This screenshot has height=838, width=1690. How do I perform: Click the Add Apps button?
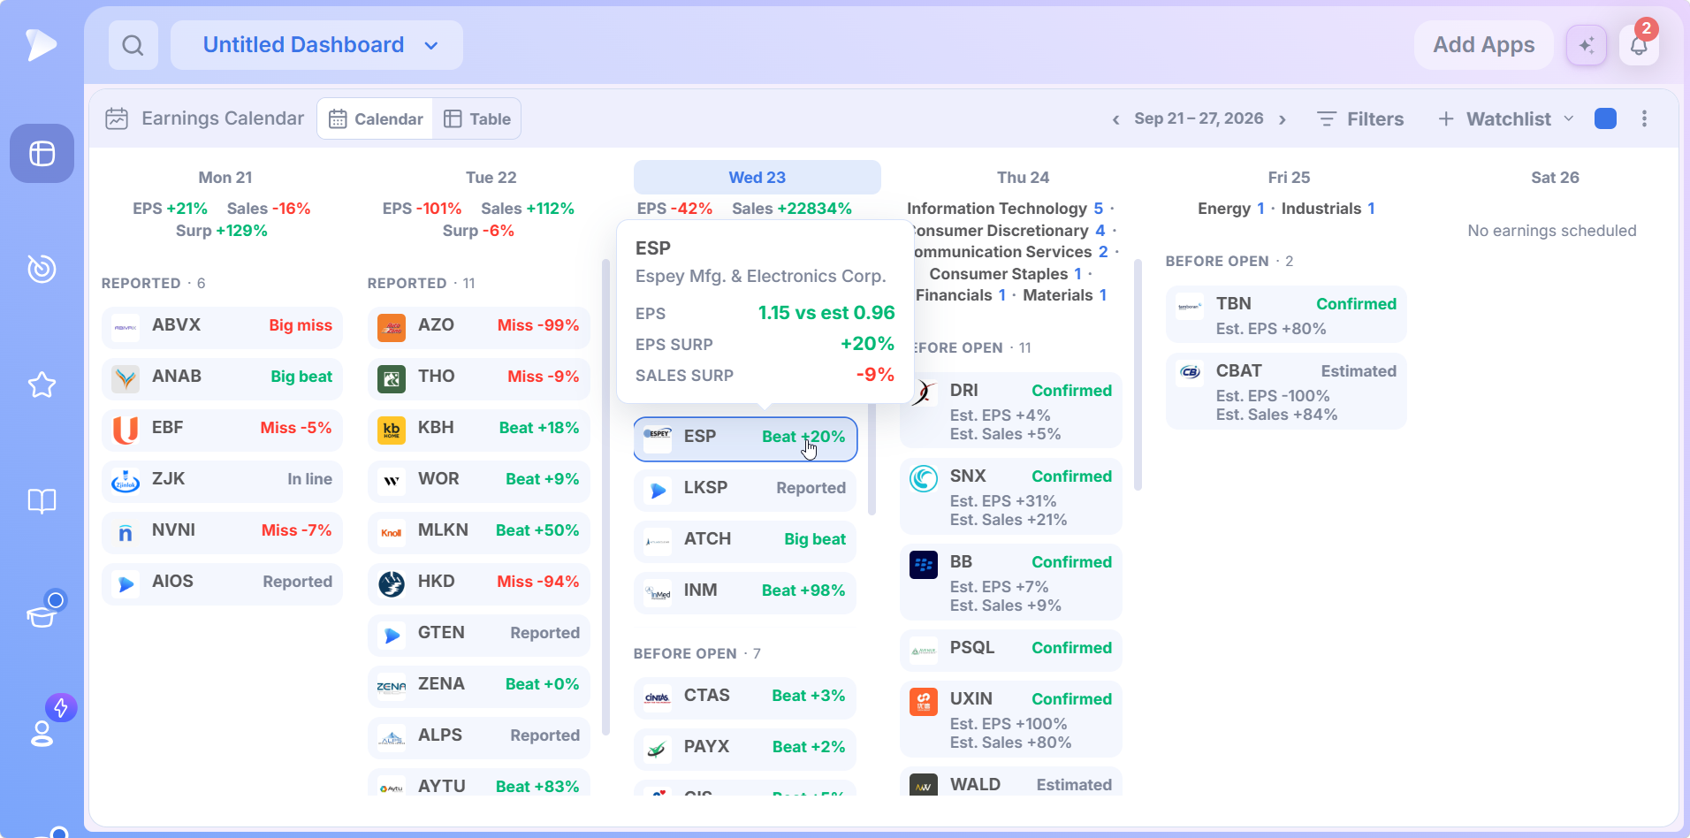tap(1484, 45)
